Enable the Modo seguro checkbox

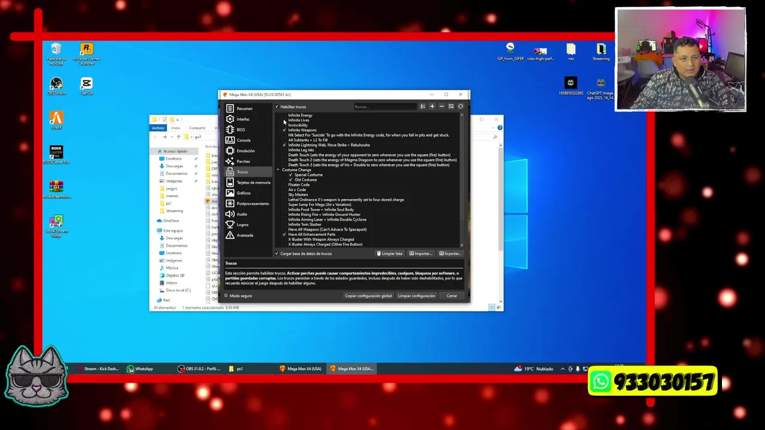(x=226, y=296)
